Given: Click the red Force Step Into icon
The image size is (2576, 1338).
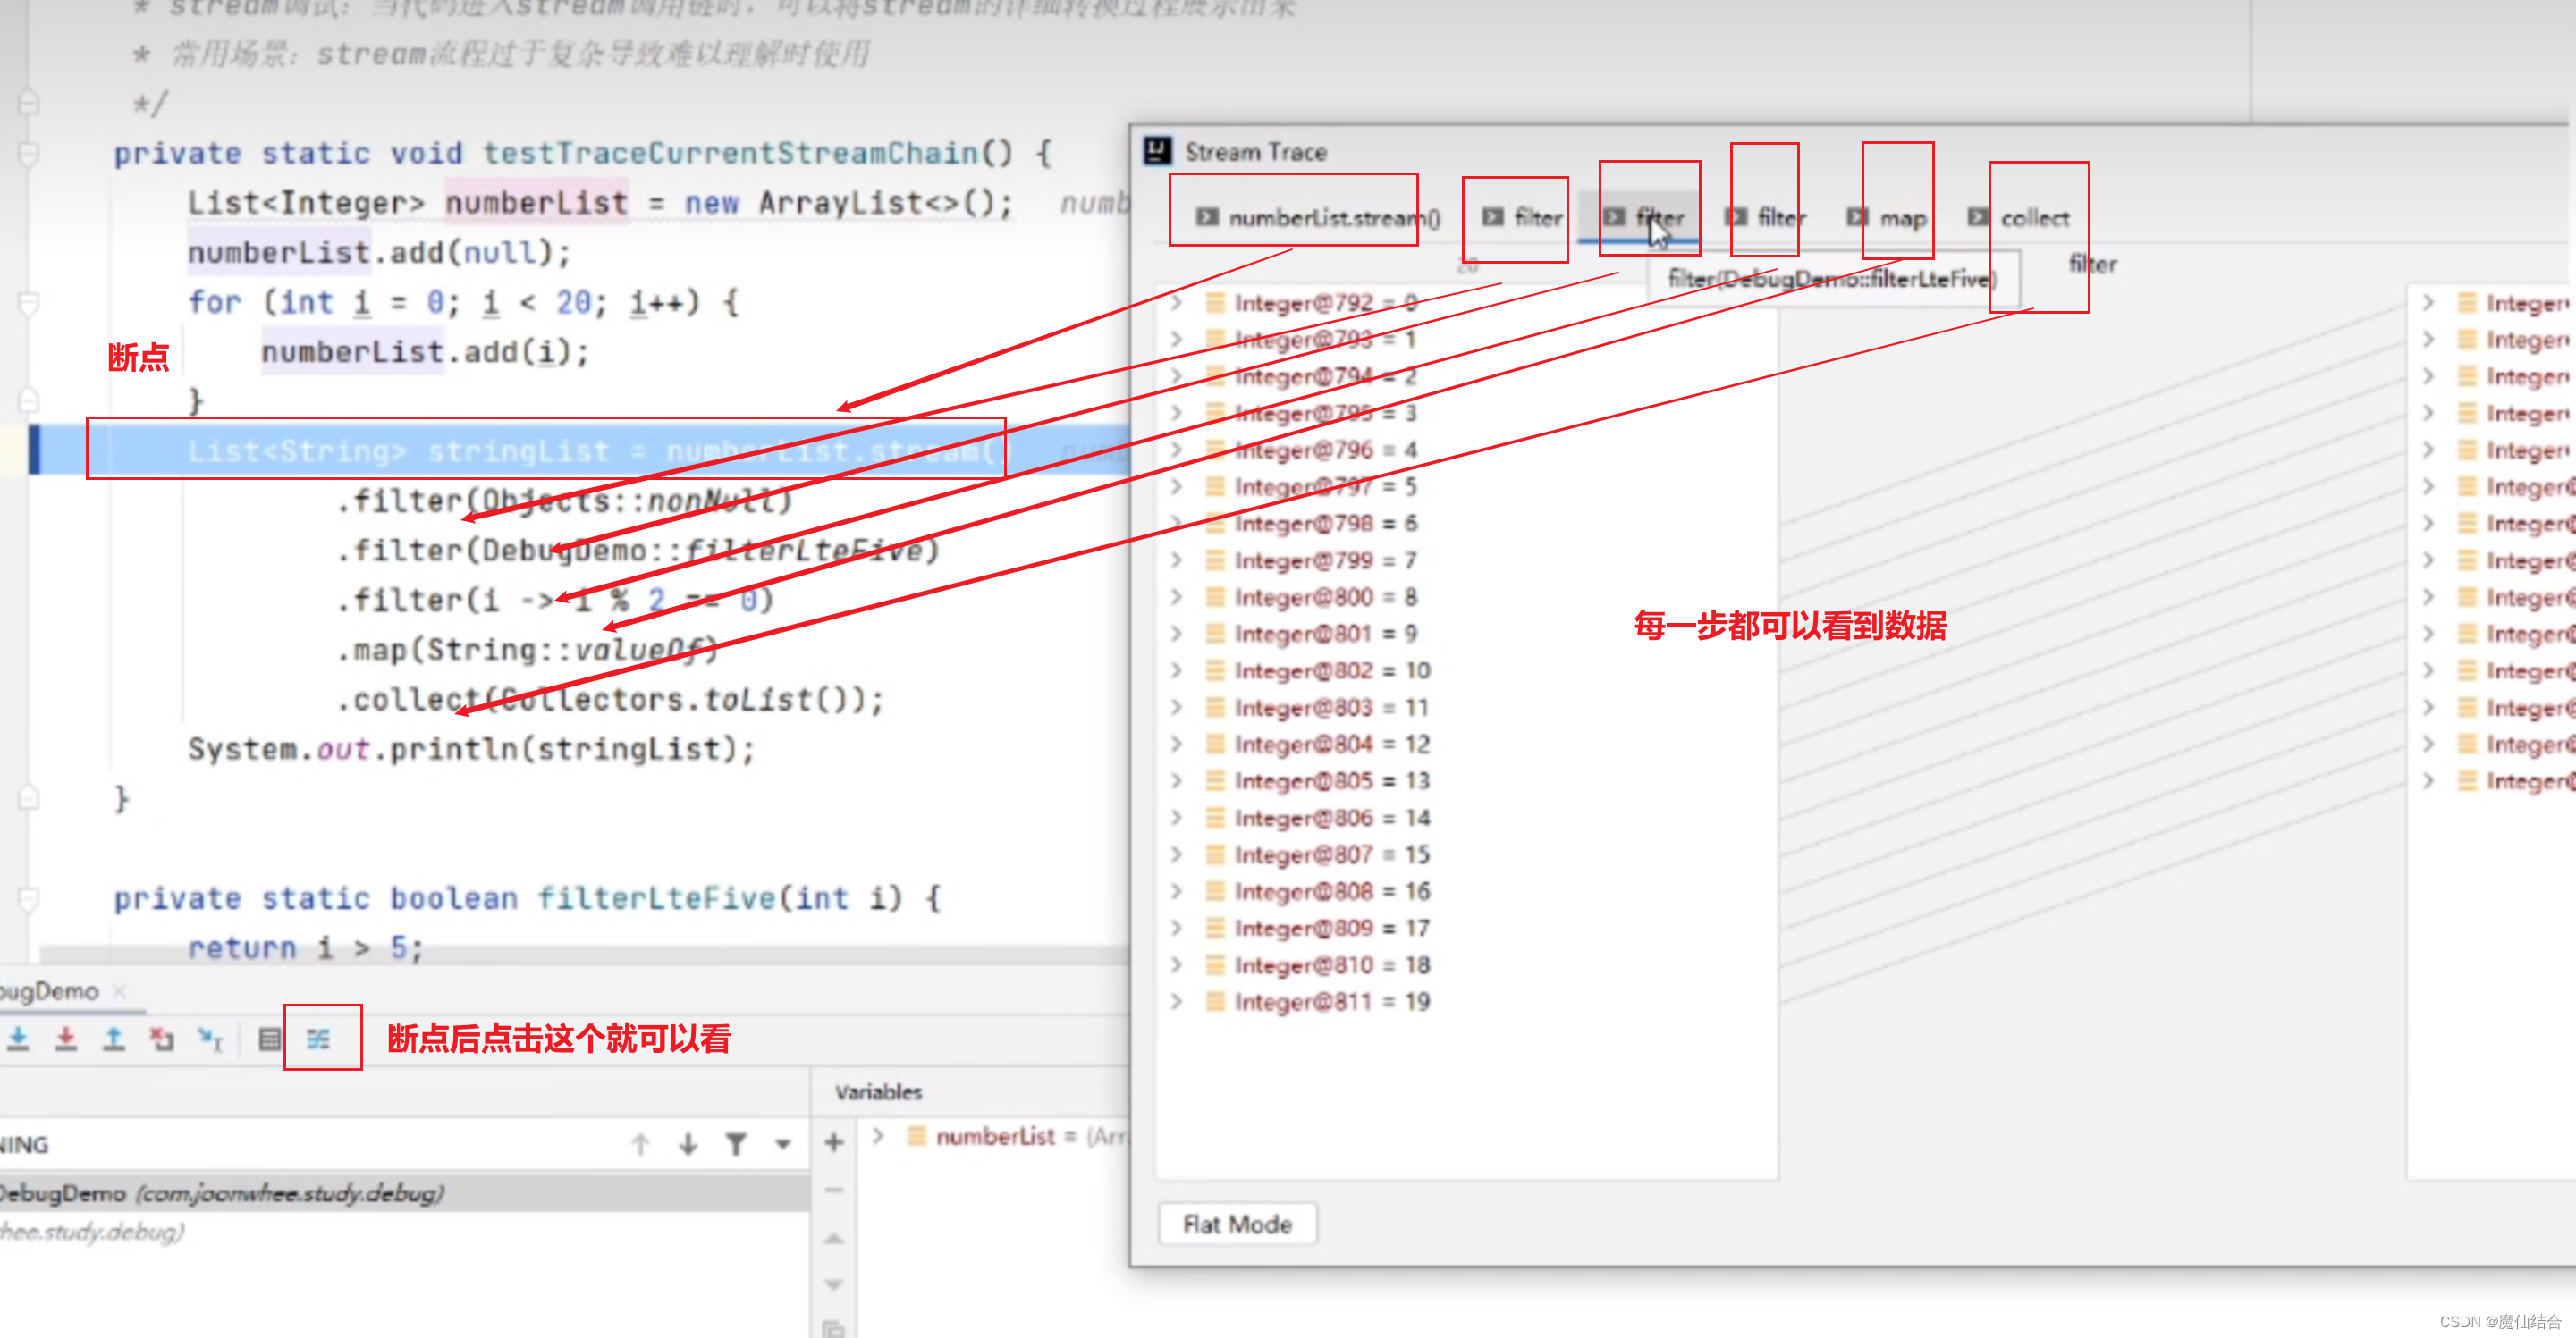Looking at the screenshot, I should [x=66, y=1039].
